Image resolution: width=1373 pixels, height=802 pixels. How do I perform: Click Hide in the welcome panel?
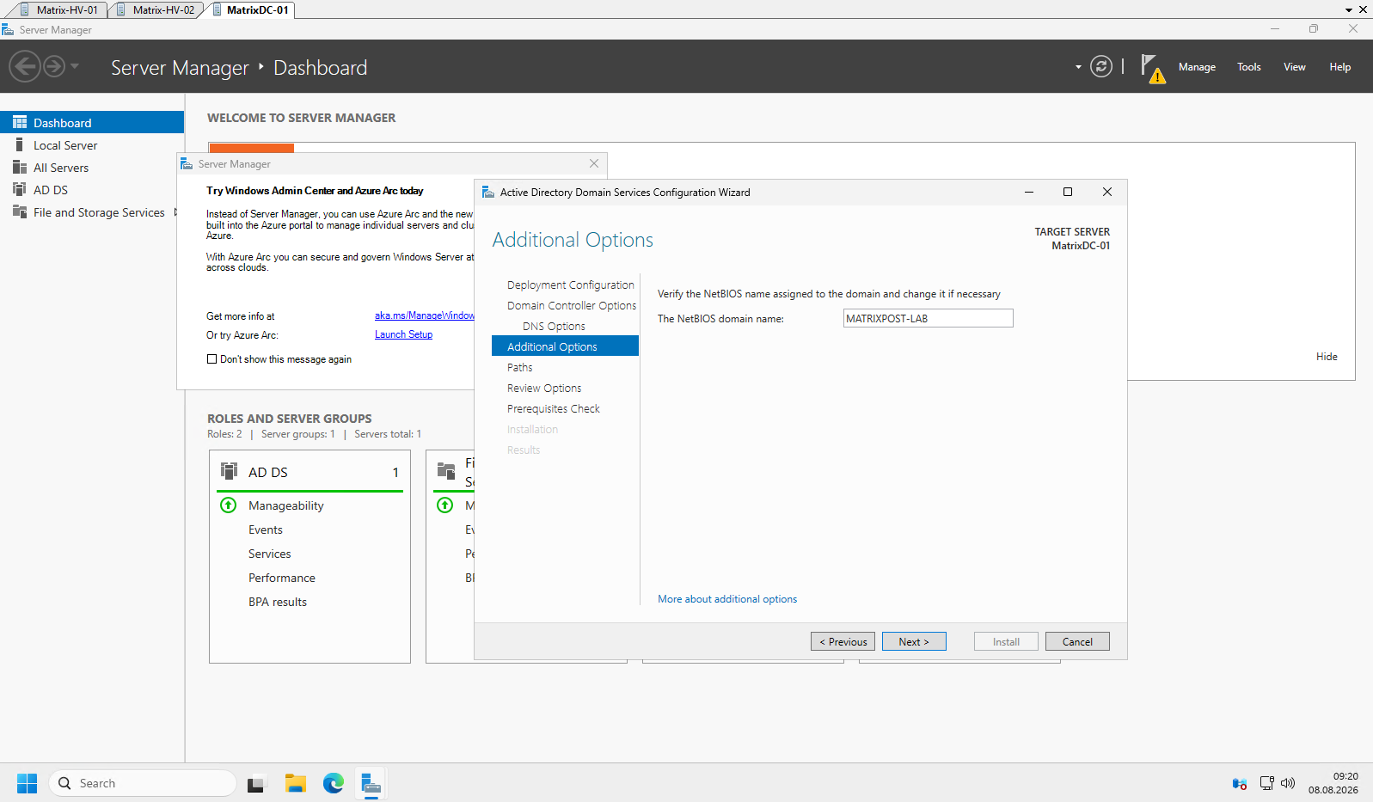[1327, 357]
